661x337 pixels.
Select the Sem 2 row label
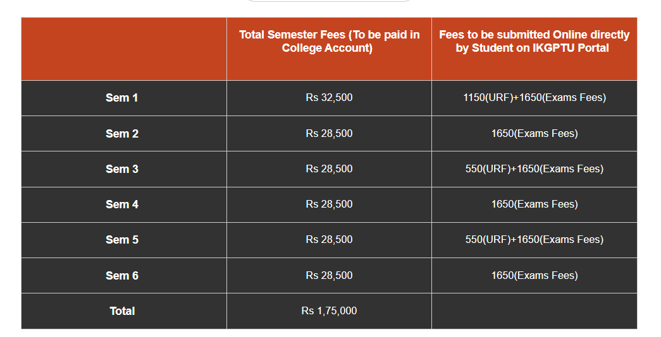point(122,134)
